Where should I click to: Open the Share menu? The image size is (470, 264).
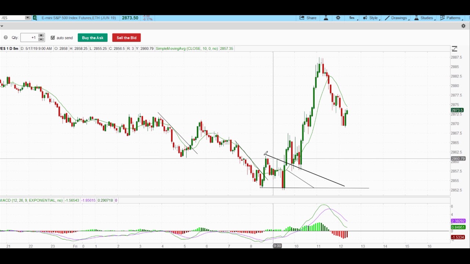click(x=308, y=18)
